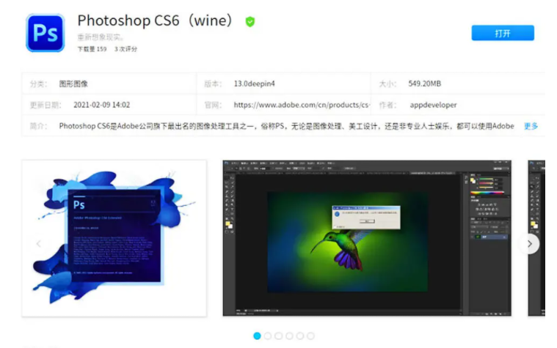557x348 pixels.
Task: Click the Photoshop Ps app icon
Action: tap(45, 33)
